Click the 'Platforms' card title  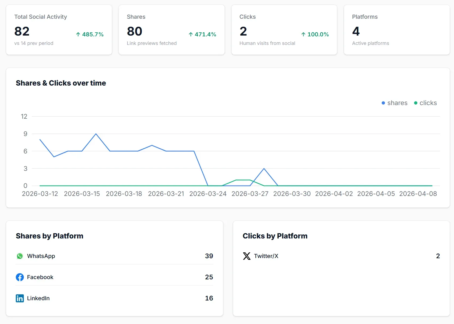(x=365, y=17)
